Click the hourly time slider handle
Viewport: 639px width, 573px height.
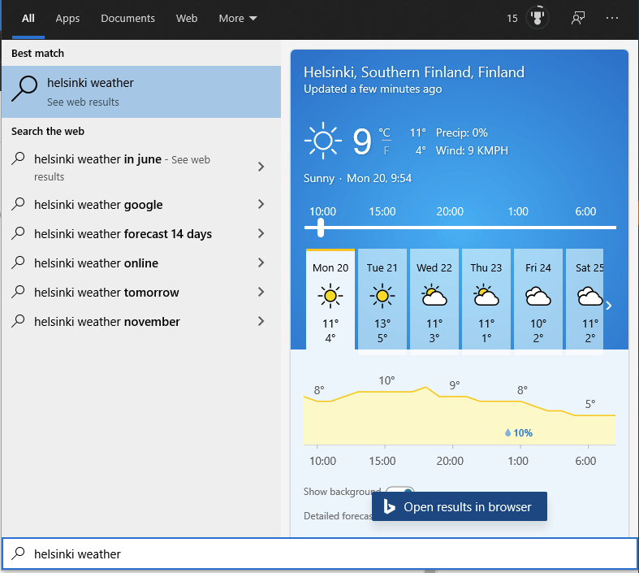click(x=321, y=228)
